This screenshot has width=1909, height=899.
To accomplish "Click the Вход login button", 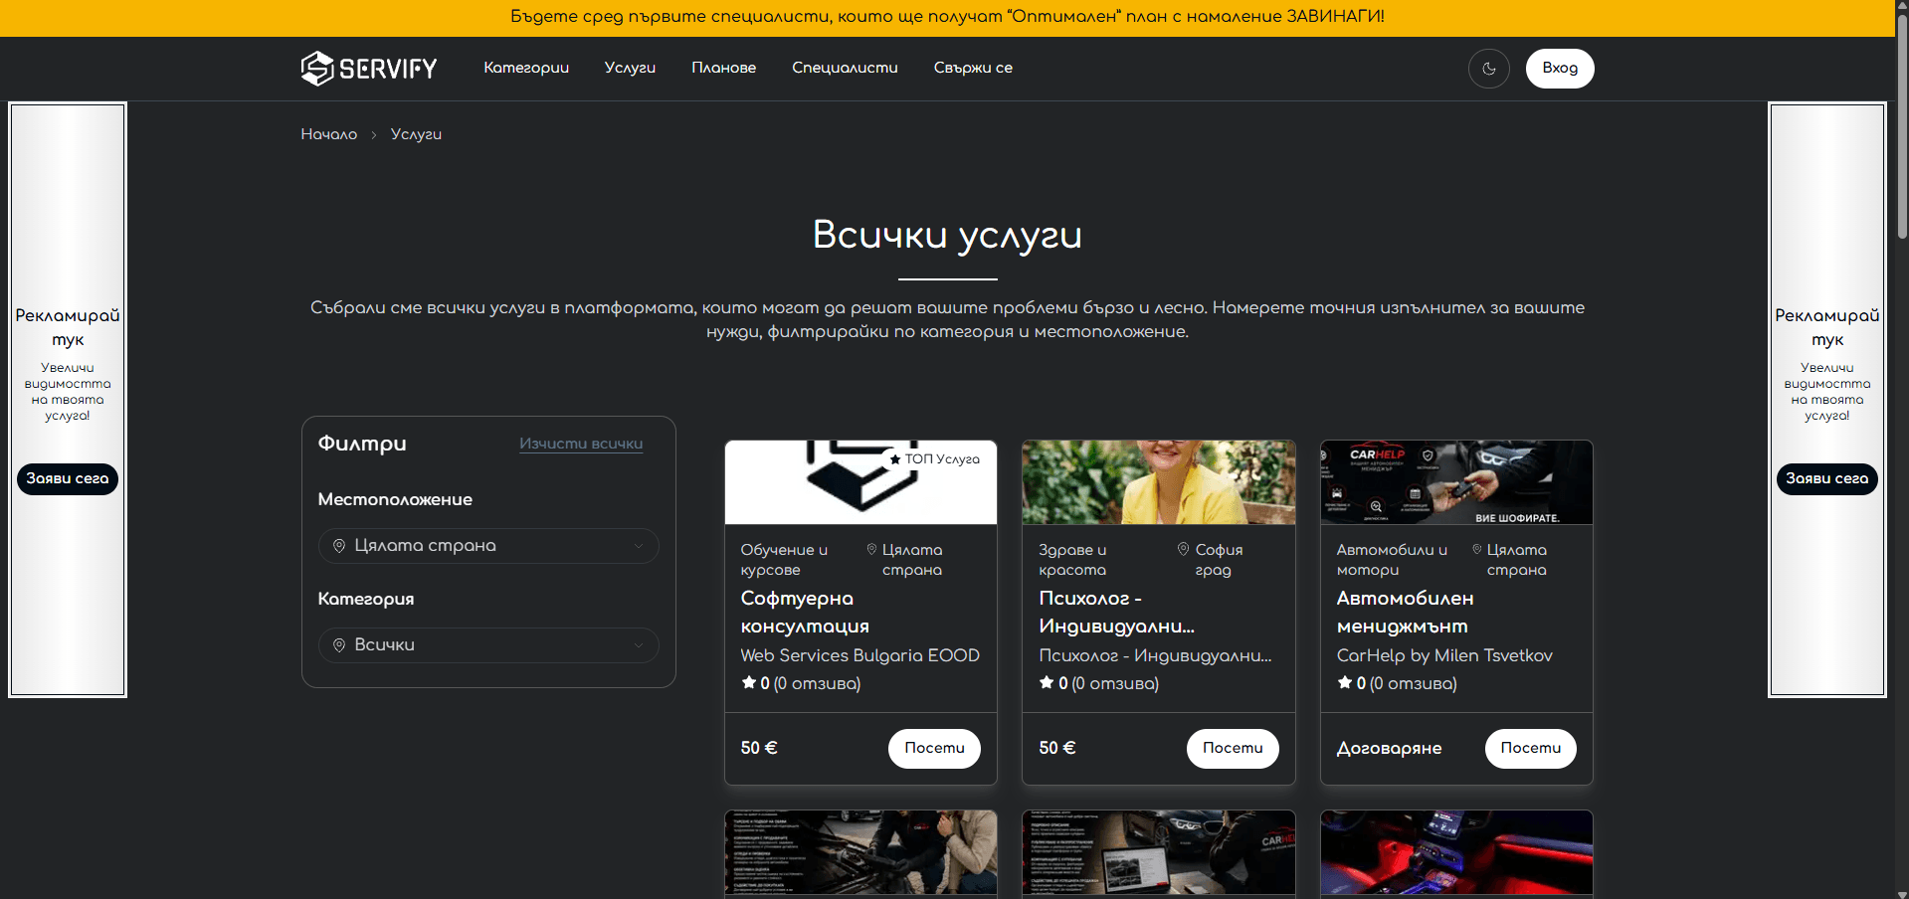I will (1560, 69).
